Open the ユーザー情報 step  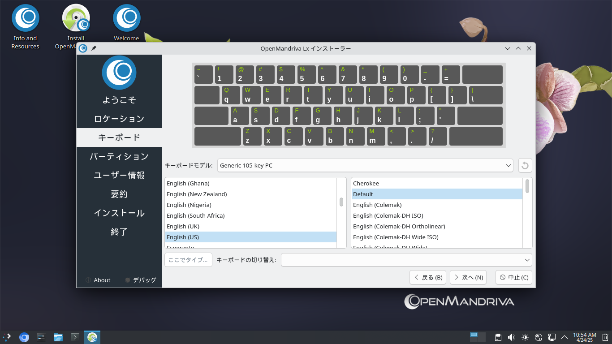(x=119, y=175)
